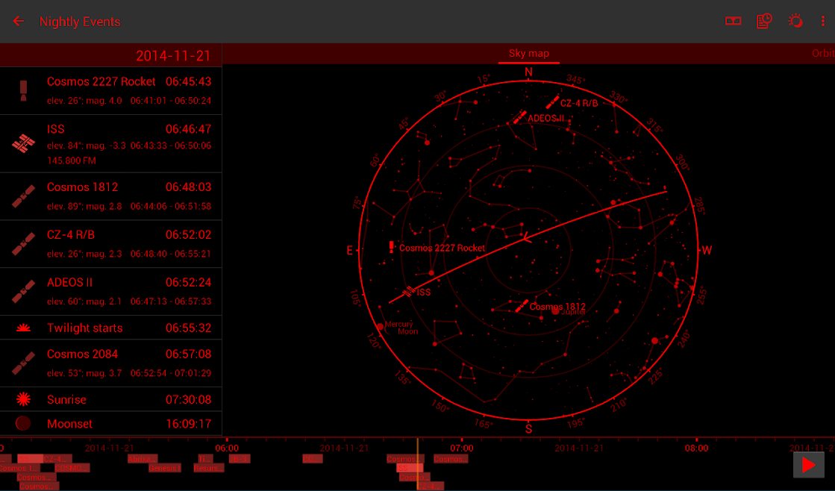Open the ADEOS II pass entry
The width and height of the screenshot is (835, 491).
click(x=111, y=291)
